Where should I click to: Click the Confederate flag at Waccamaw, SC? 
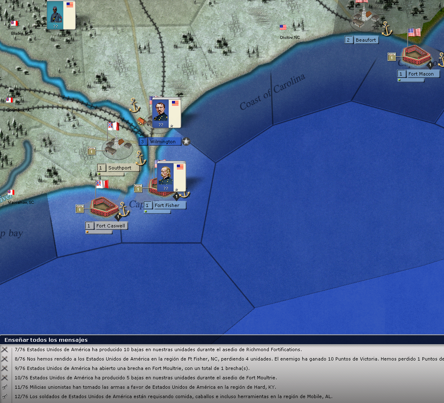[x=11, y=192]
